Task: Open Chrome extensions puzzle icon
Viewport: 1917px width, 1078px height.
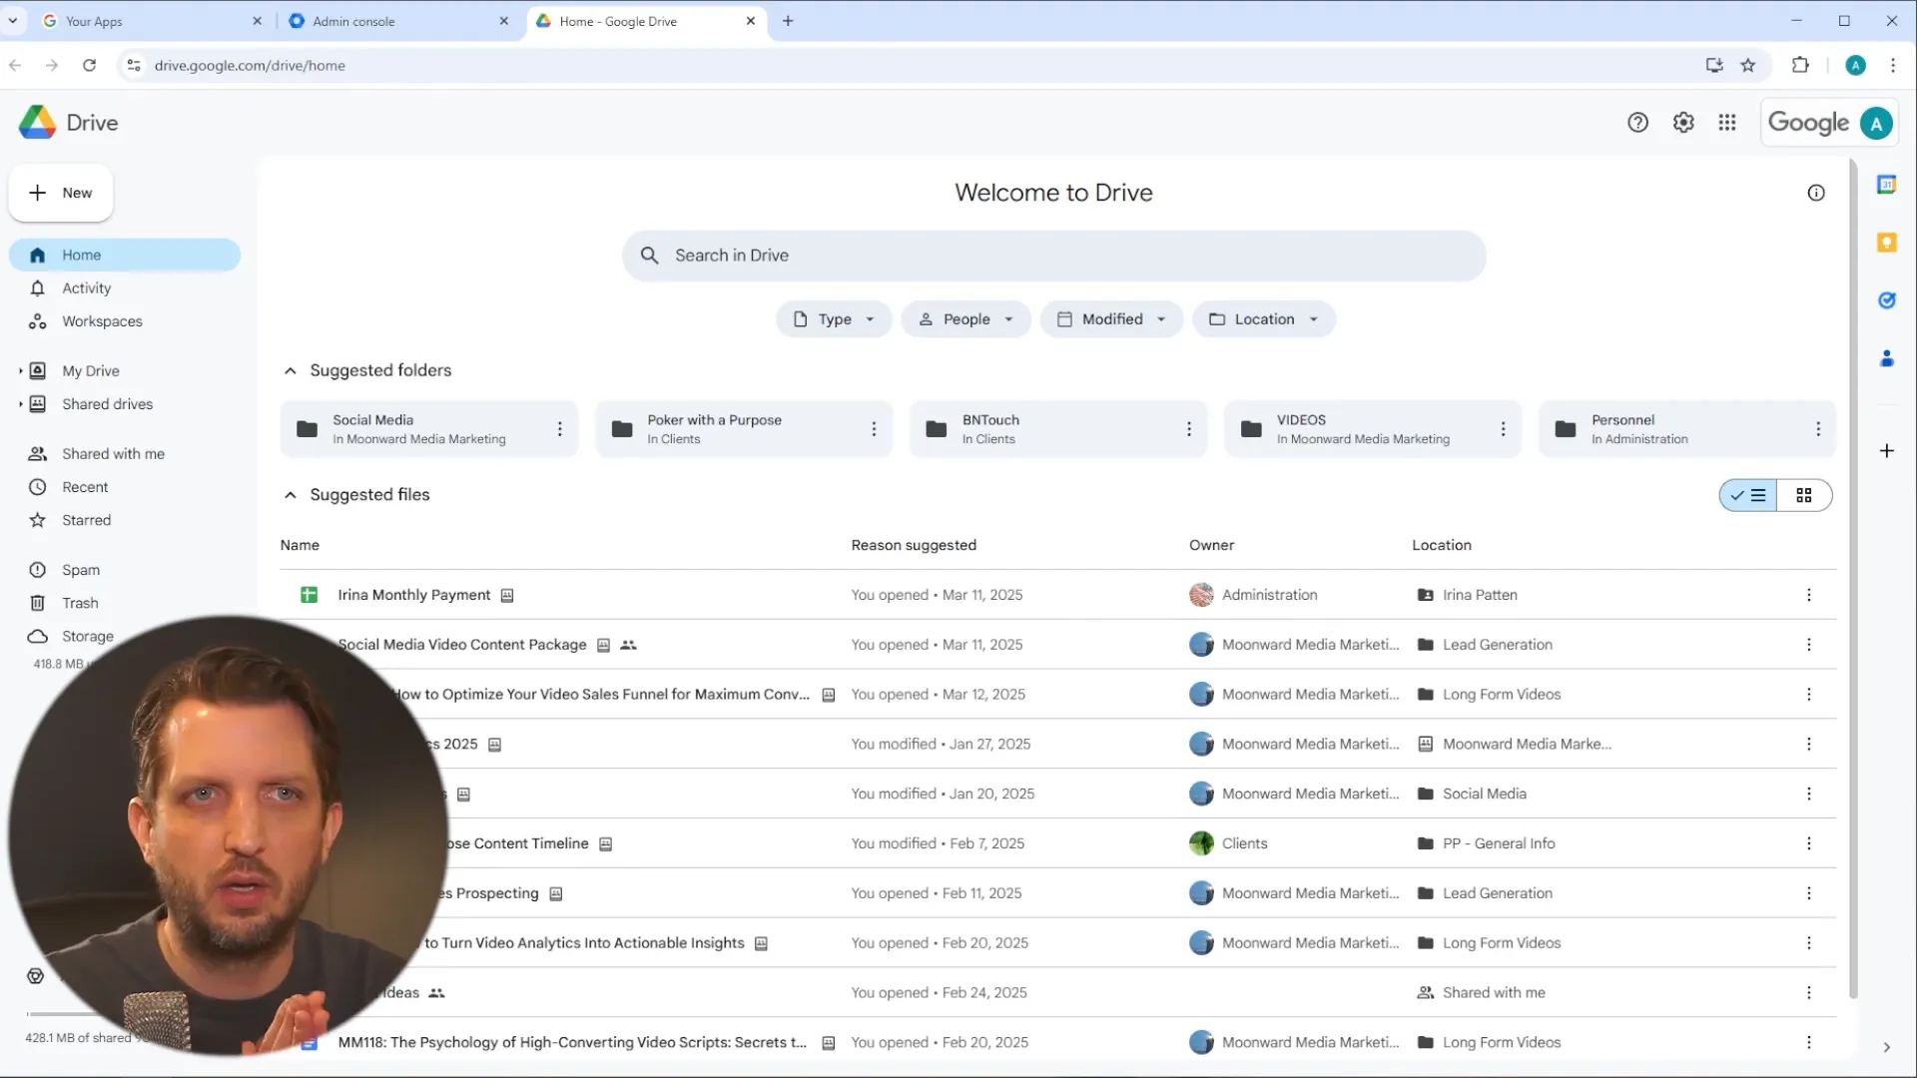Action: [x=1800, y=66]
